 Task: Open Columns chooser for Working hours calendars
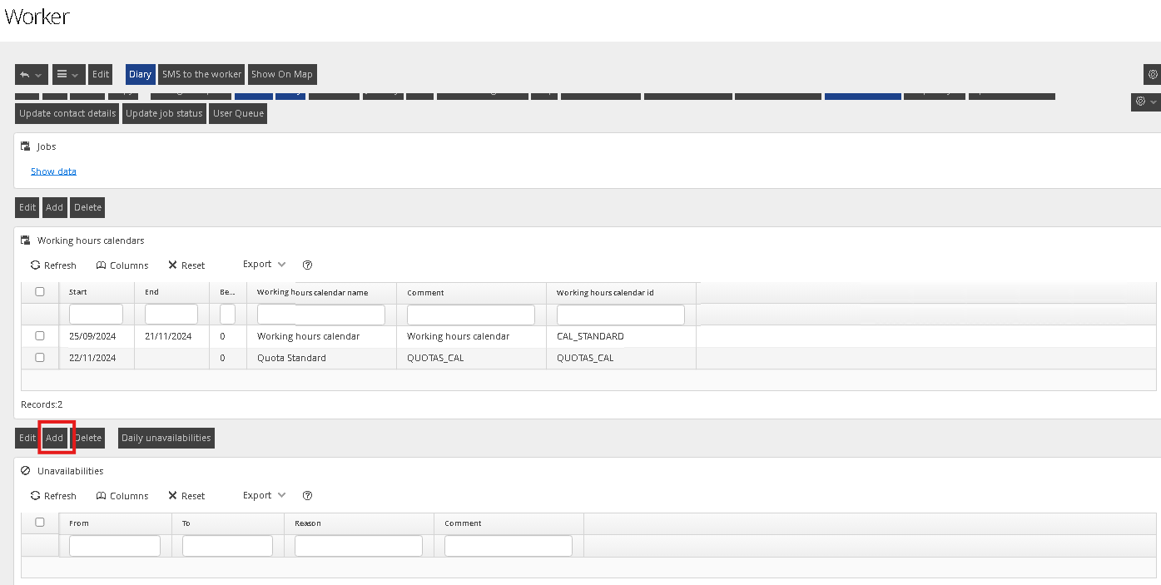tap(122, 265)
